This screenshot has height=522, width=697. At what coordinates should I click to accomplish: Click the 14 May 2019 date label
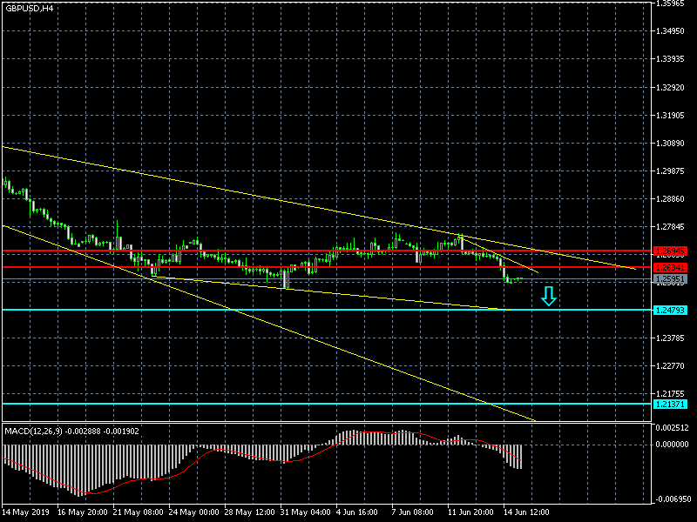26,513
